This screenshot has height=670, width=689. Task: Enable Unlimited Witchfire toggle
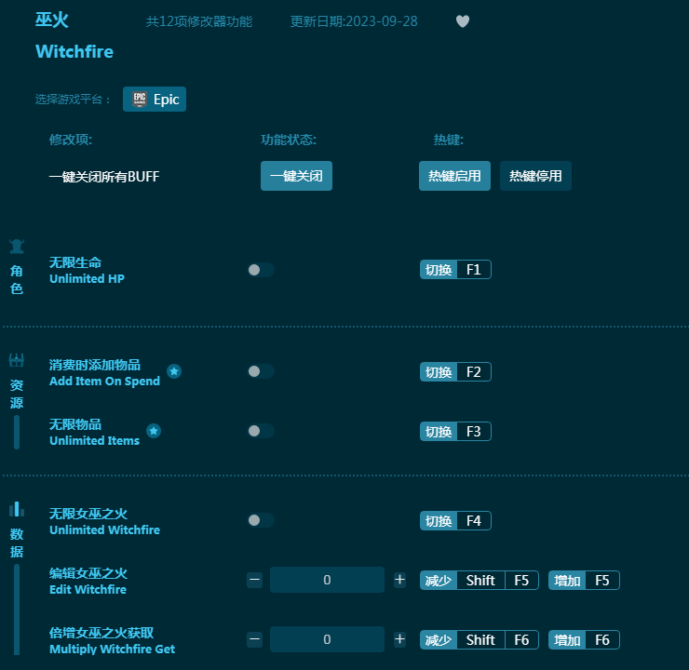pyautogui.click(x=260, y=520)
